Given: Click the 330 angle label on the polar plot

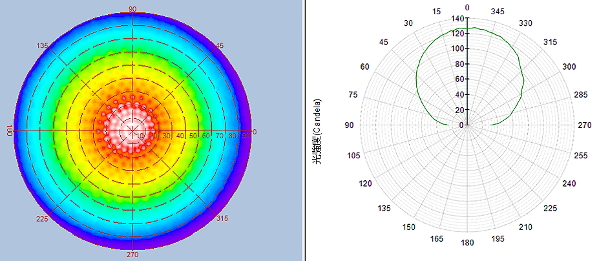Looking at the screenshot, I should tap(527, 23).
